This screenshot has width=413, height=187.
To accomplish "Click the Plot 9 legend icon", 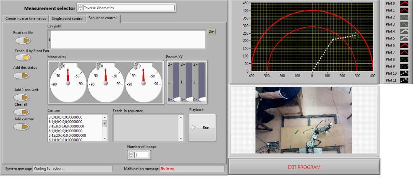I will pos(404,66).
